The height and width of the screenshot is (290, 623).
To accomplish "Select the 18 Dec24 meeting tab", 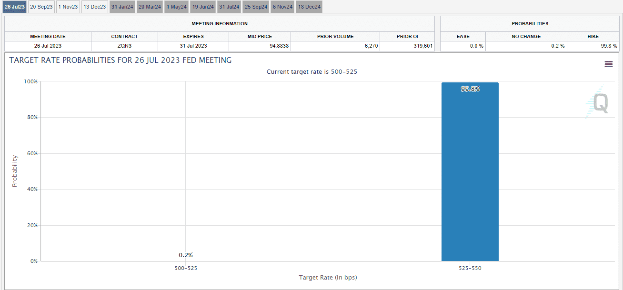I will [x=309, y=7].
